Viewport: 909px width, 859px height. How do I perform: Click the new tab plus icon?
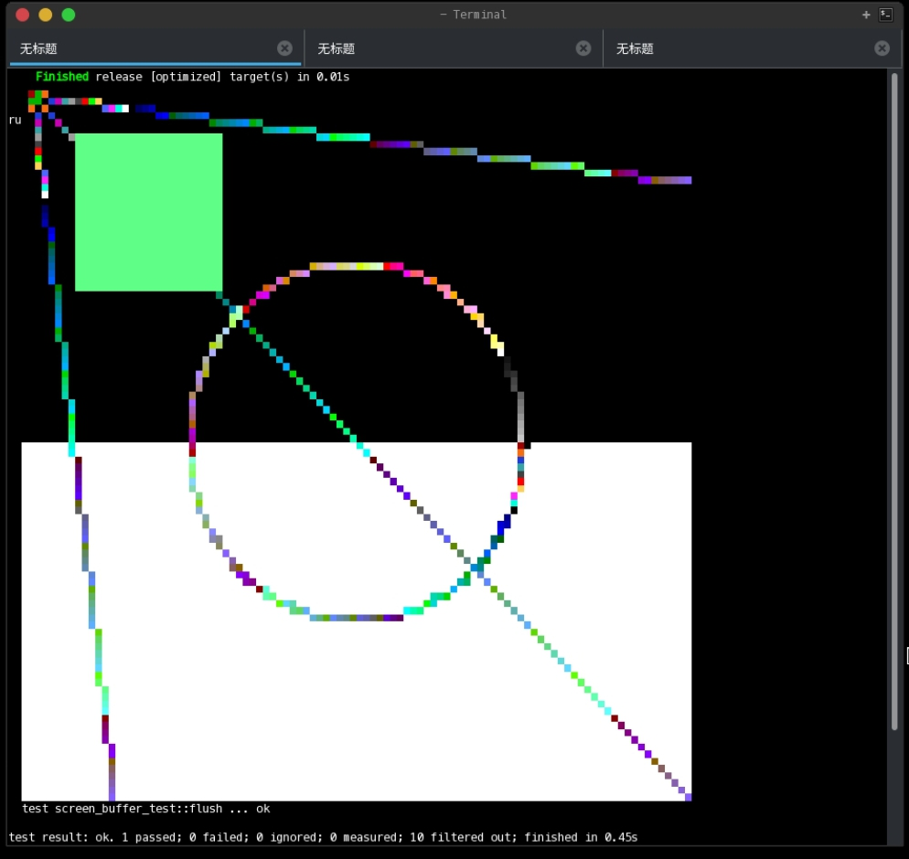(x=866, y=15)
